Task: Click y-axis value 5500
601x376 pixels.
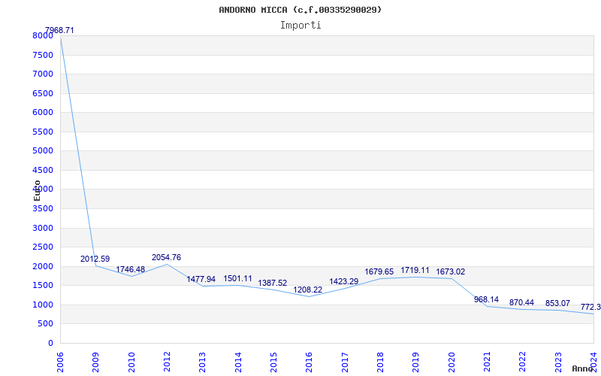Action: pyautogui.click(x=43, y=132)
